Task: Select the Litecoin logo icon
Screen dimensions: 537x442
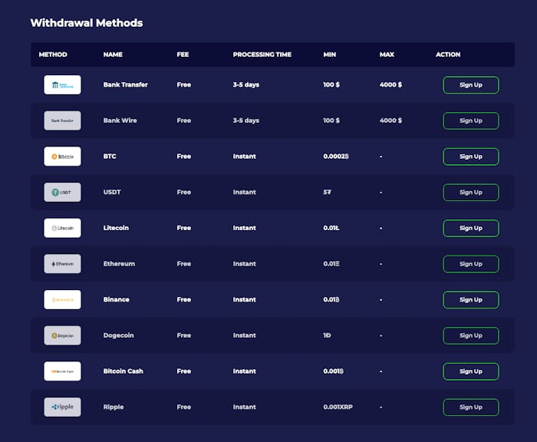Action: pyautogui.click(x=62, y=228)
